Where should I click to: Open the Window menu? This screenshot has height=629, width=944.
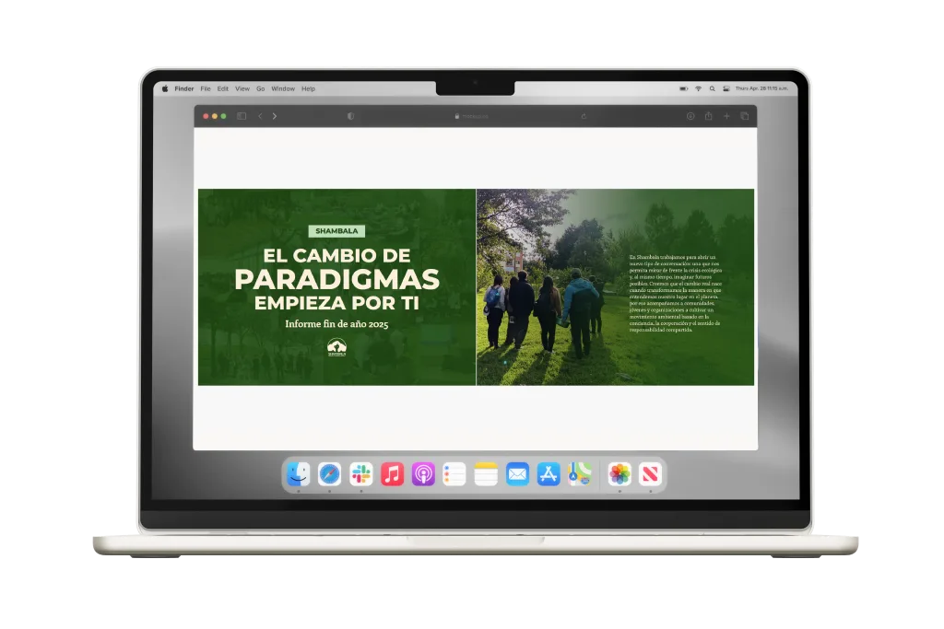coord(283,88)
